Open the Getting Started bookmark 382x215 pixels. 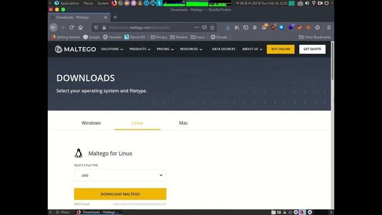66,37
